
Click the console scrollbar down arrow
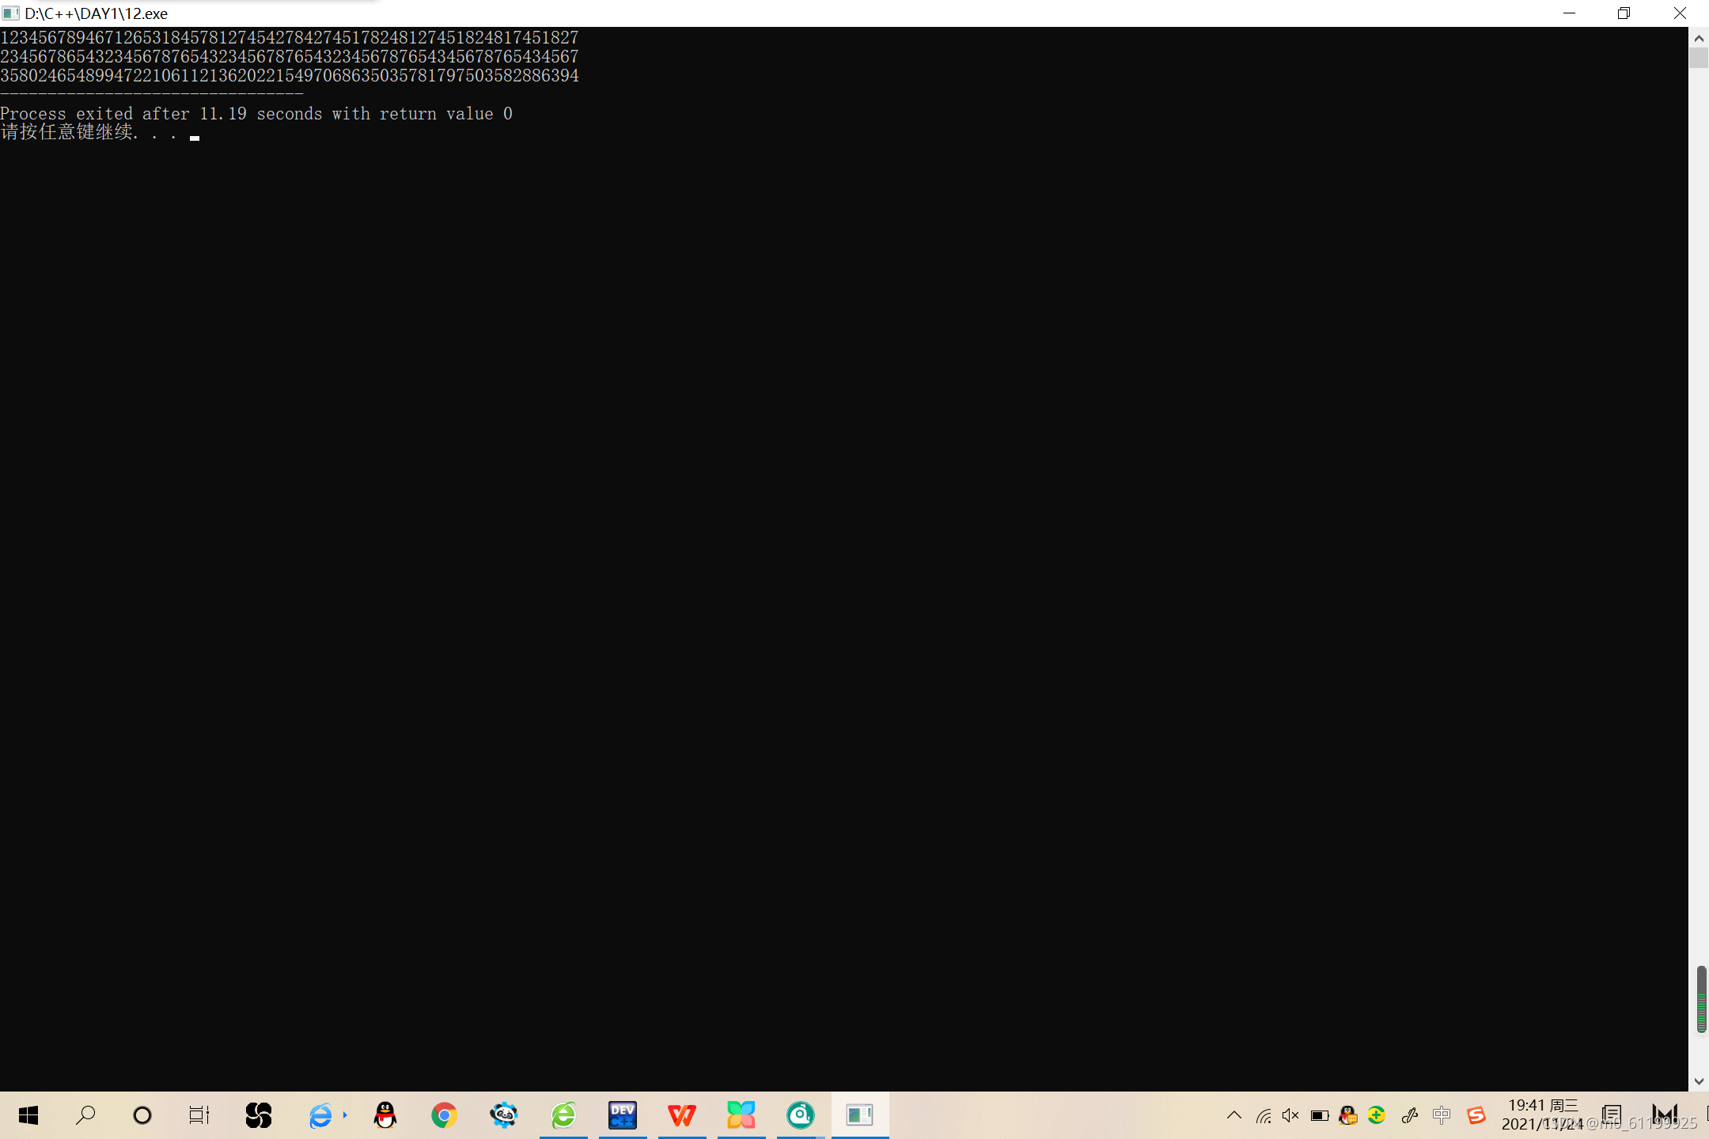click(1699, 1081)
